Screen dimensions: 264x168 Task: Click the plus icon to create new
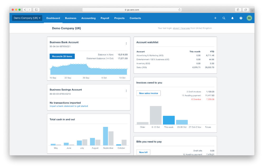tap(215, 18)
